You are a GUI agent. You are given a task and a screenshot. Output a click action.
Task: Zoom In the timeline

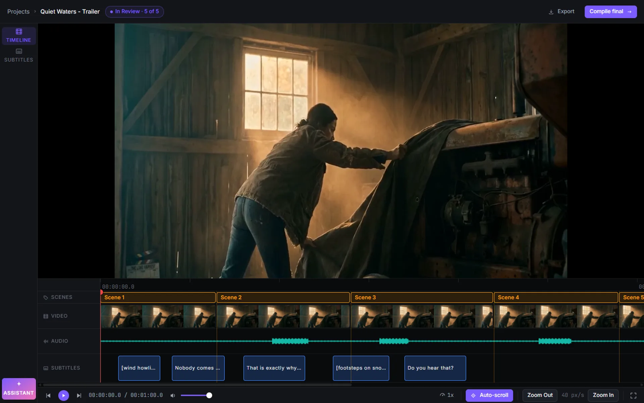point(603,395)
